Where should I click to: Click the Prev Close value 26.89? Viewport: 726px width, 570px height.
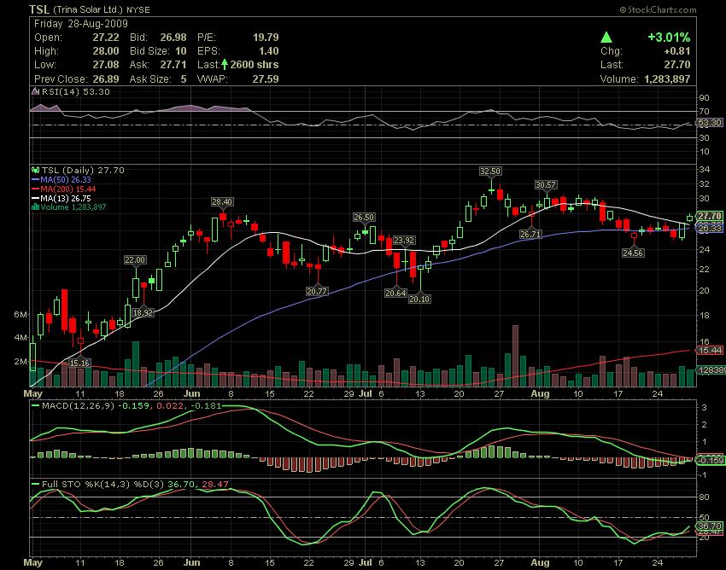pos(106,79)
